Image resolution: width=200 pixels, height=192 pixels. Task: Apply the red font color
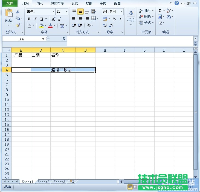point(50,26)
